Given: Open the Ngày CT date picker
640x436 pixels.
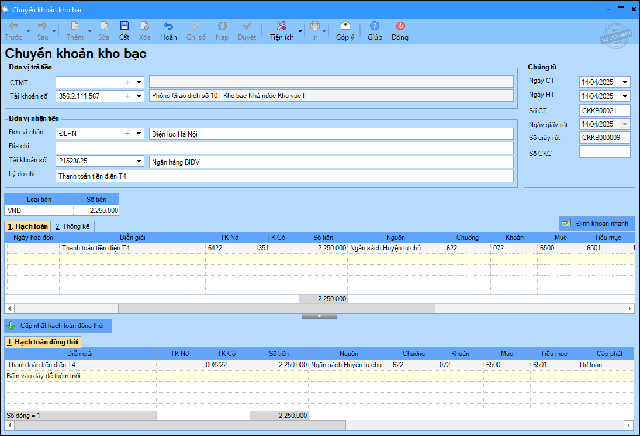Looking at the screenshot, I should (x=625, y=82).
